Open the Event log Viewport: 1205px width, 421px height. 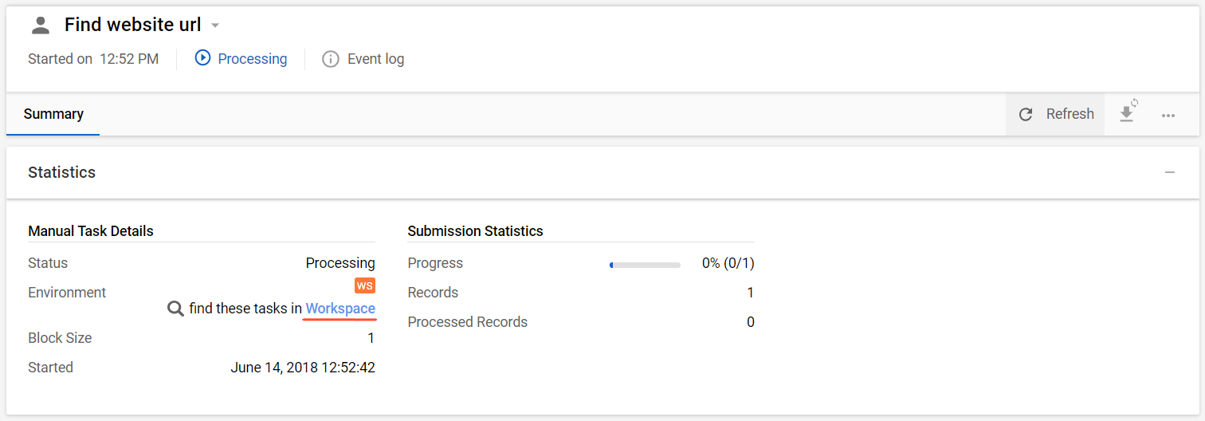[375, 59]
